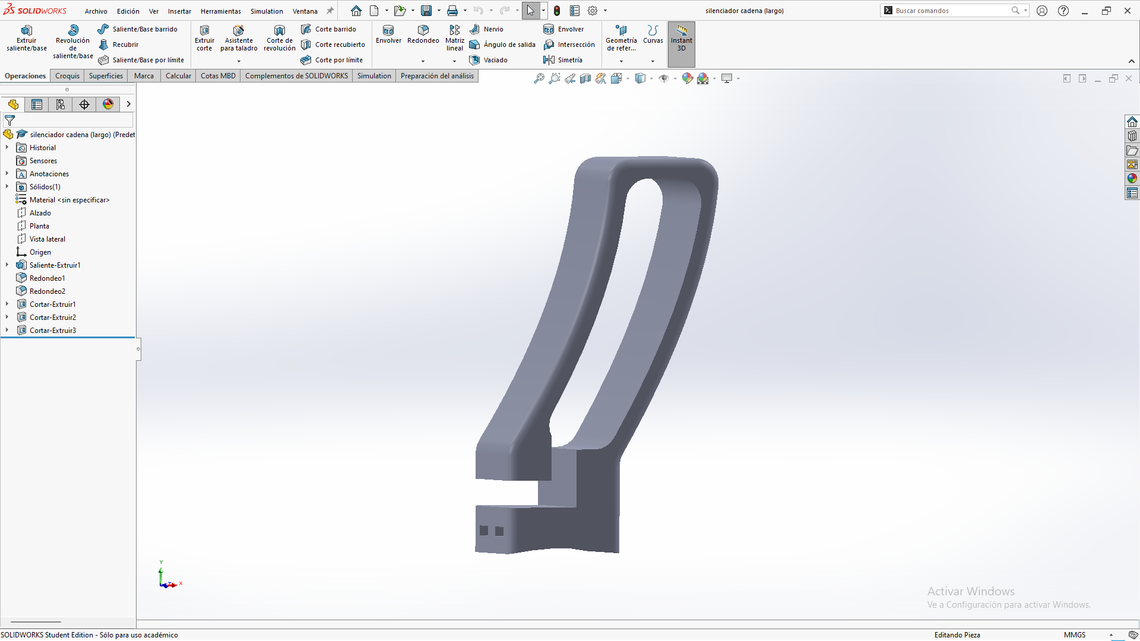This screenshot has height=641, width=1140.
Task: Open the MMGS unit system selector
Action: click(1074, 634)
